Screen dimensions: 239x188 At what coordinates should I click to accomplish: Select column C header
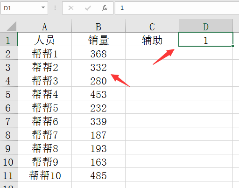tap(152, 26)
